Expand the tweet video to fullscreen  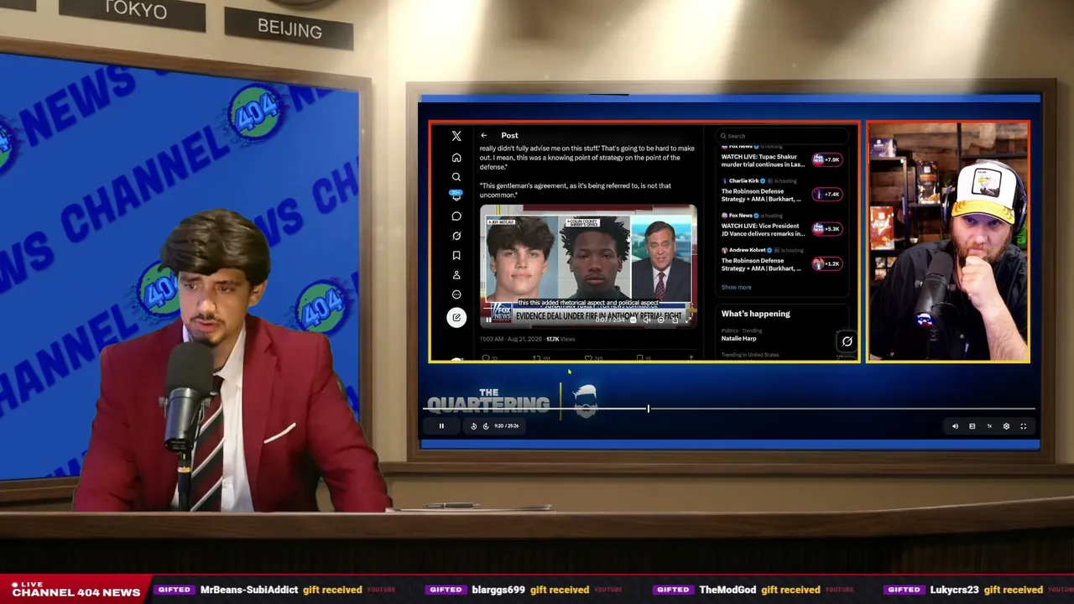688,320
